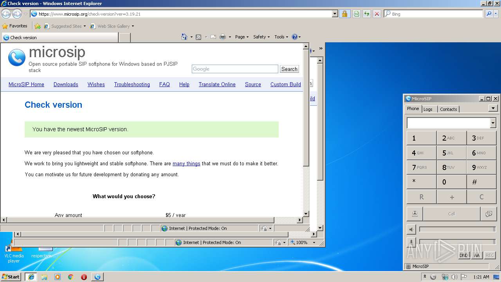This screenshot has width=501, height=282.
Task: Click the IE Help question mark icon
Action: pyautogui.click(x=295, y=37)
